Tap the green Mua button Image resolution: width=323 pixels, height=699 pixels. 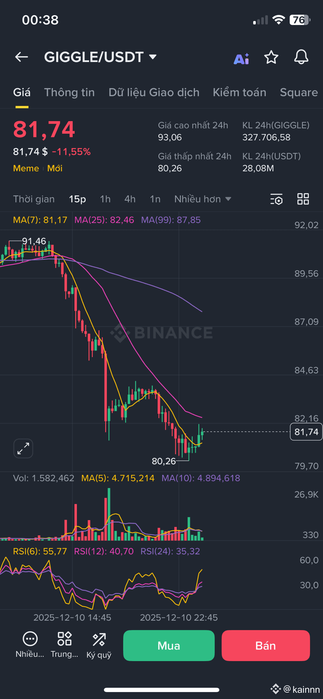click(169, 646)
